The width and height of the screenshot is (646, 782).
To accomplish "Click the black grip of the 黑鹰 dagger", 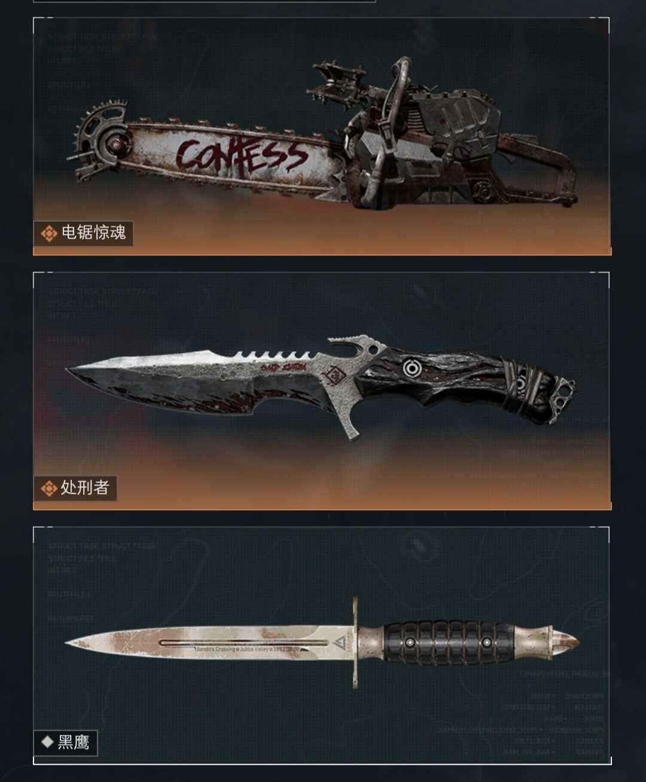I will coord(447,643).
